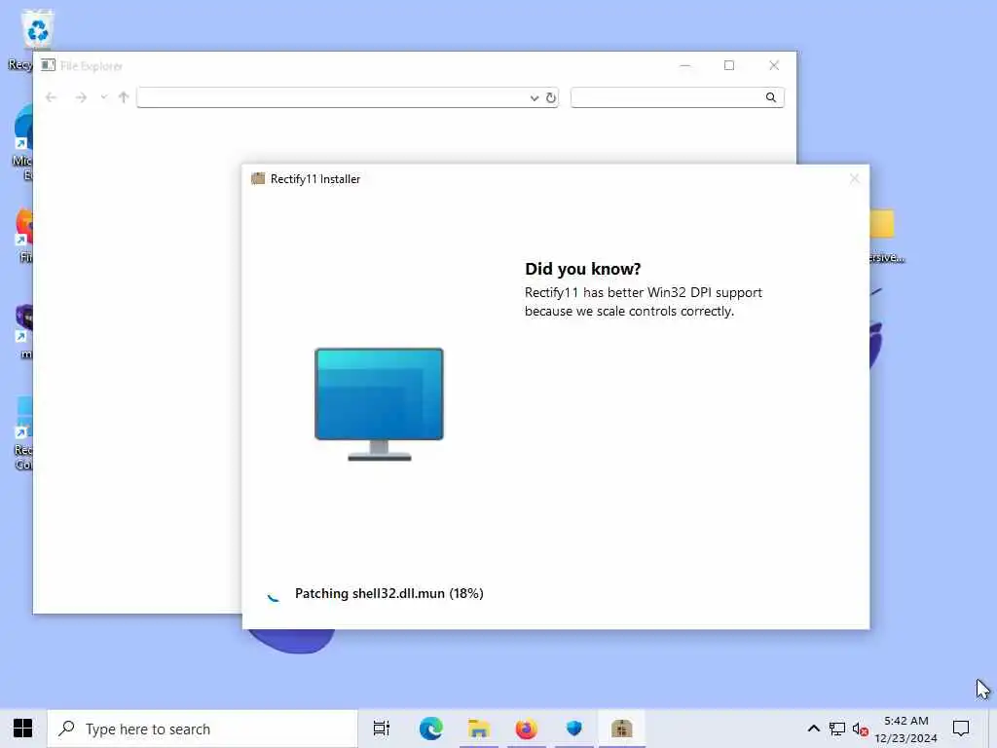997x748 pixels.
Task: Minimize the File Explorer window
Action: pos(684,65)
